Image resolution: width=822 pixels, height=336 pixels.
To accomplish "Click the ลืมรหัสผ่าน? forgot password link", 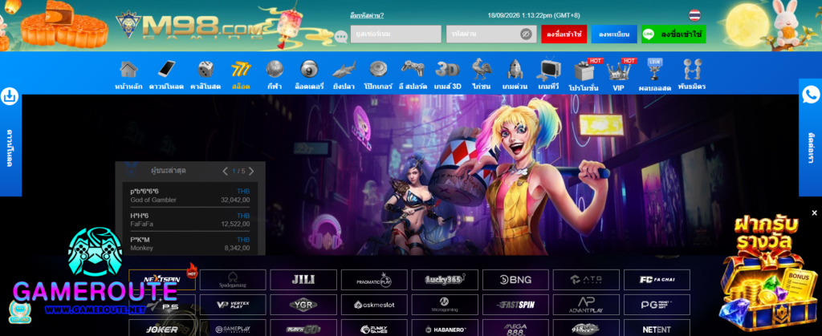I will [367, 15].
